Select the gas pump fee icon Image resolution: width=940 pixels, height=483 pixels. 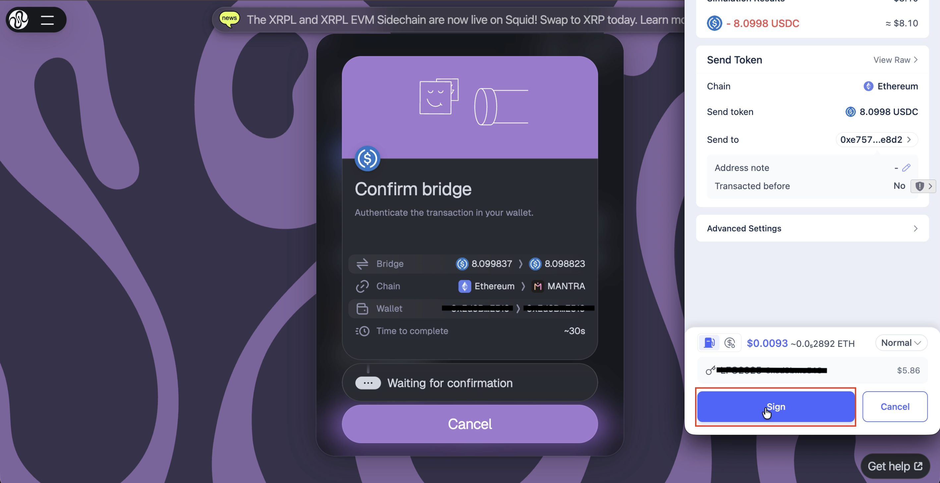point(709,343)
